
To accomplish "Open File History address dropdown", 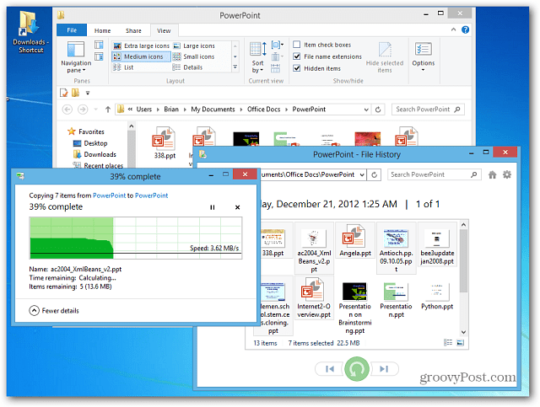I will (362, 174).
